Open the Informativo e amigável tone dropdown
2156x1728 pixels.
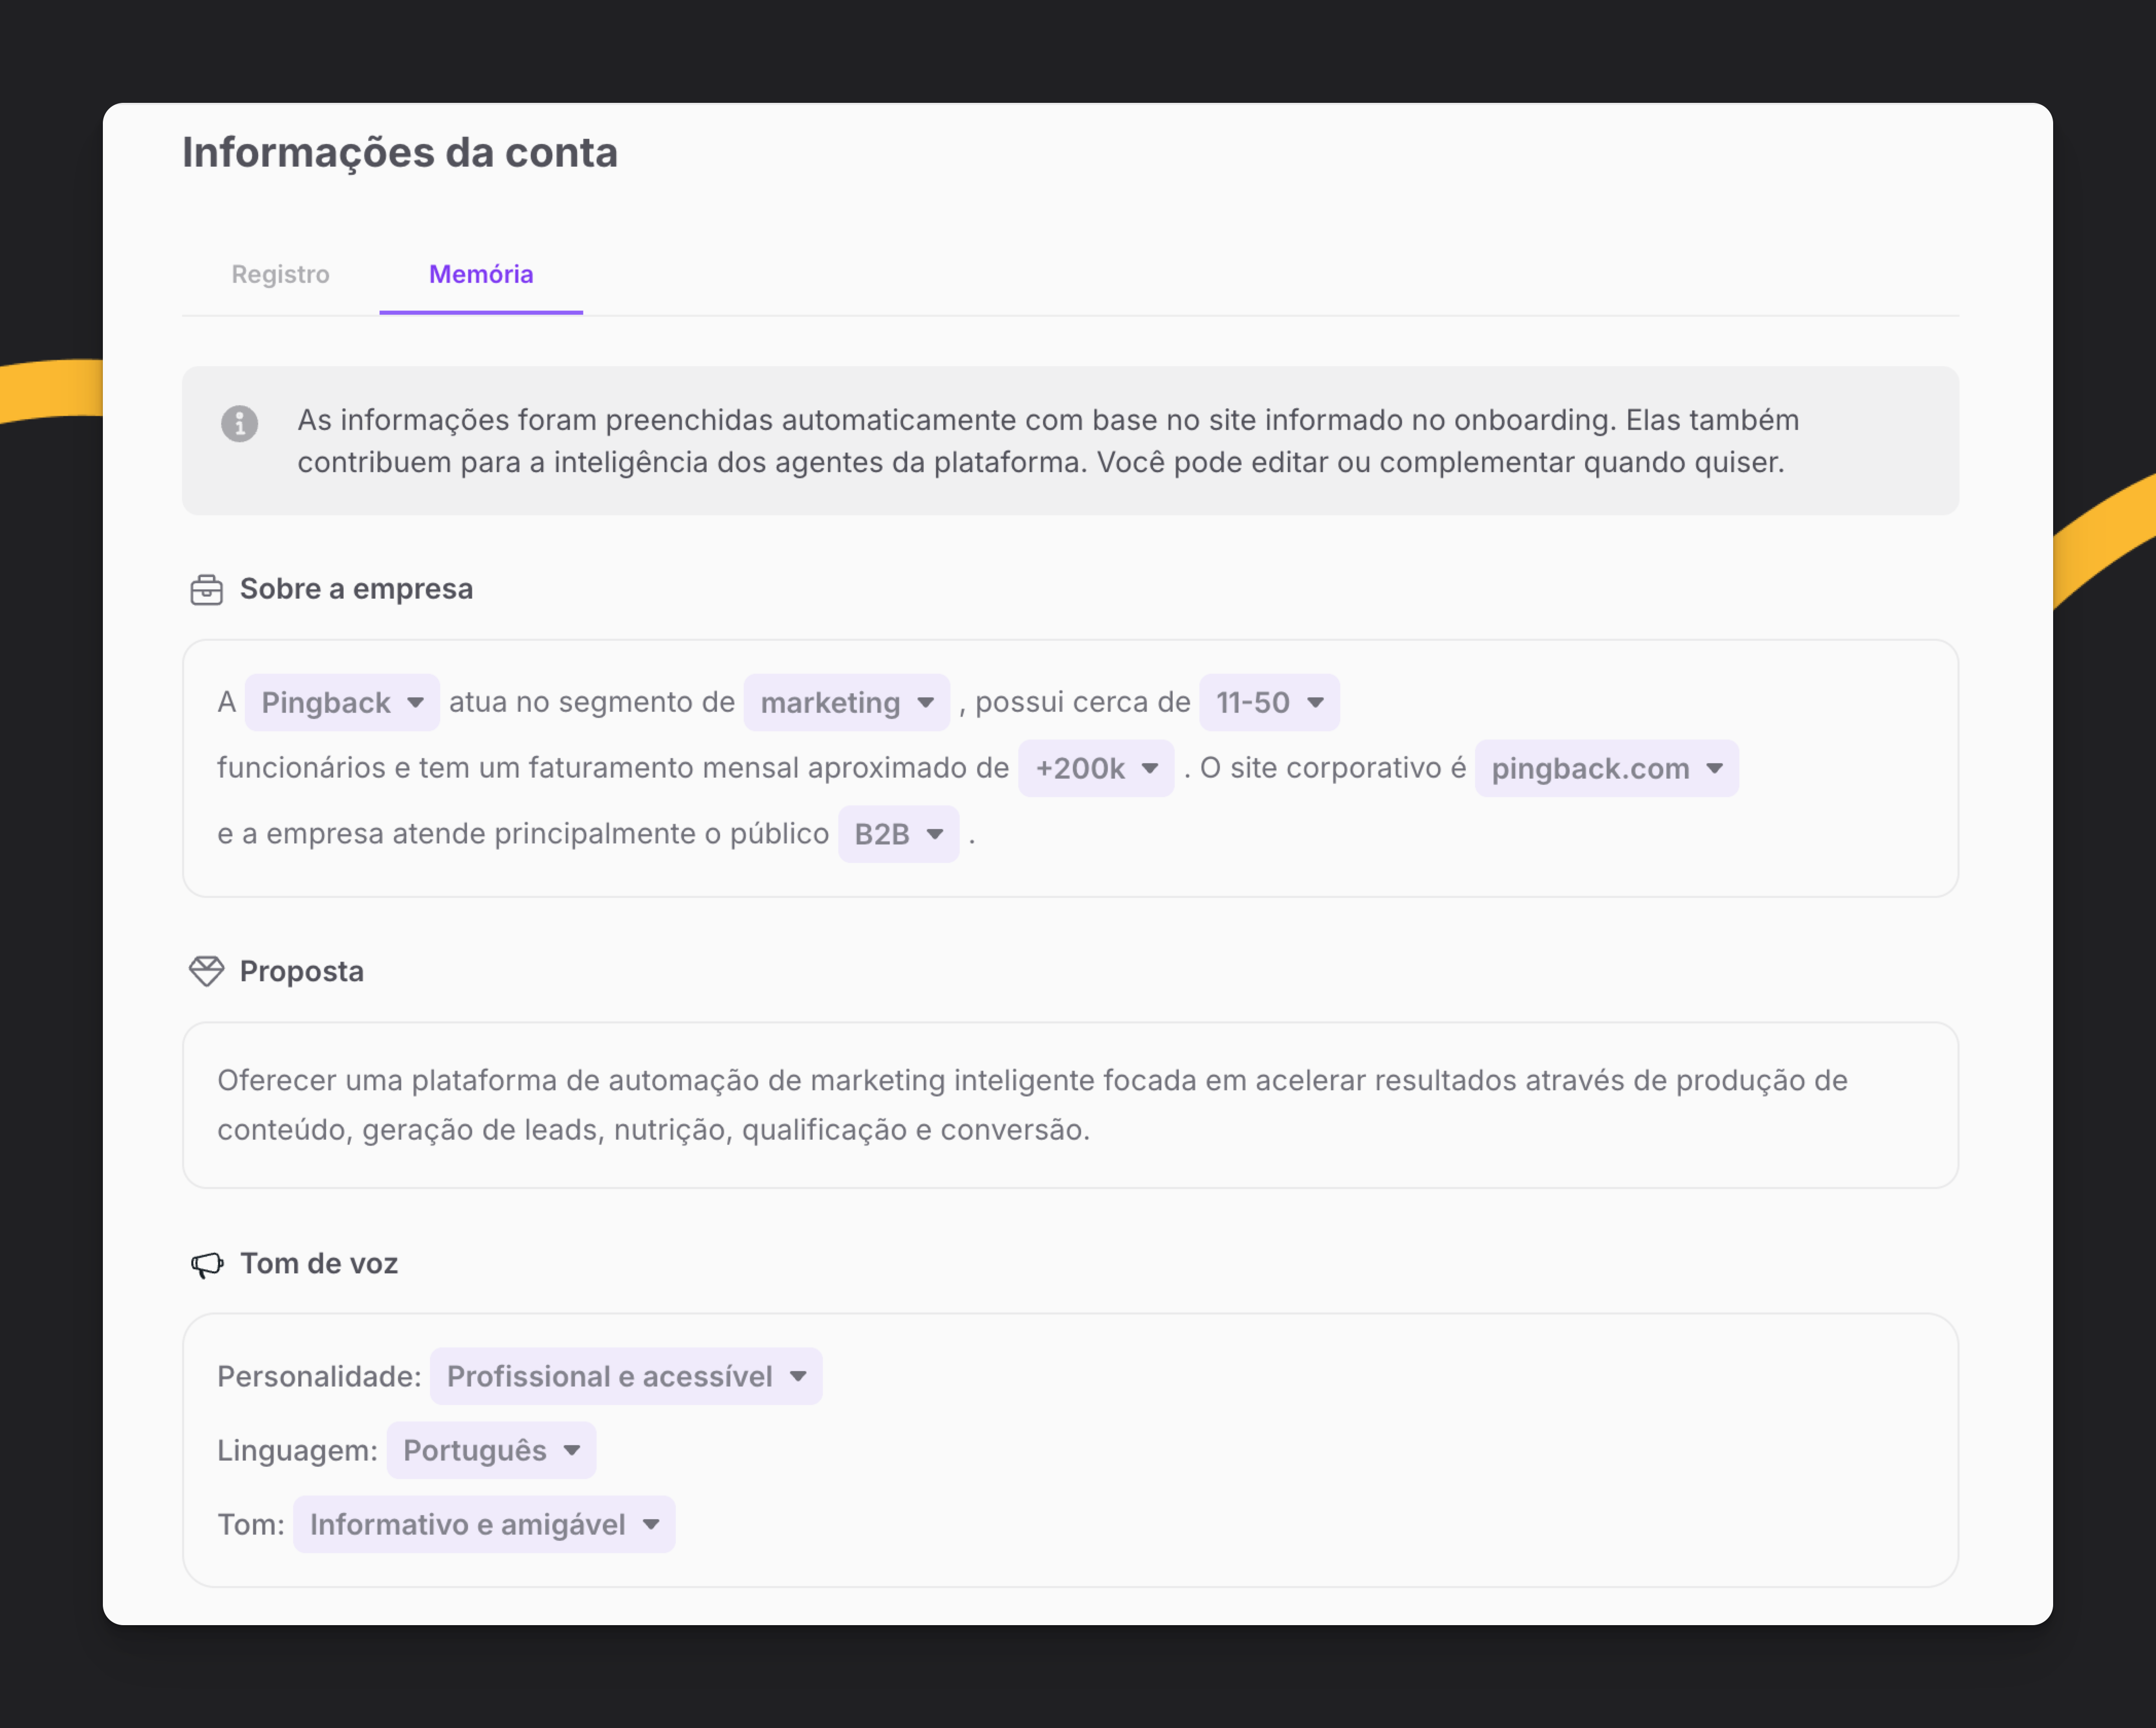[484, 1524]
